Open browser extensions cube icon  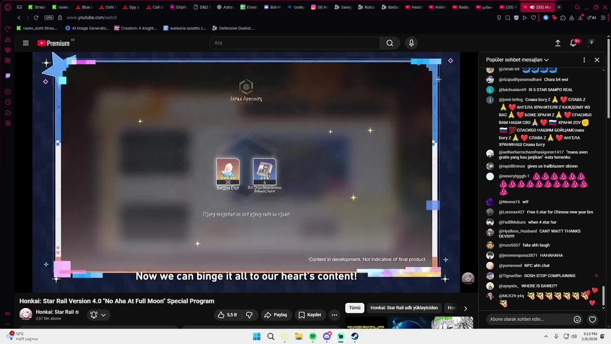click(563, 18)
